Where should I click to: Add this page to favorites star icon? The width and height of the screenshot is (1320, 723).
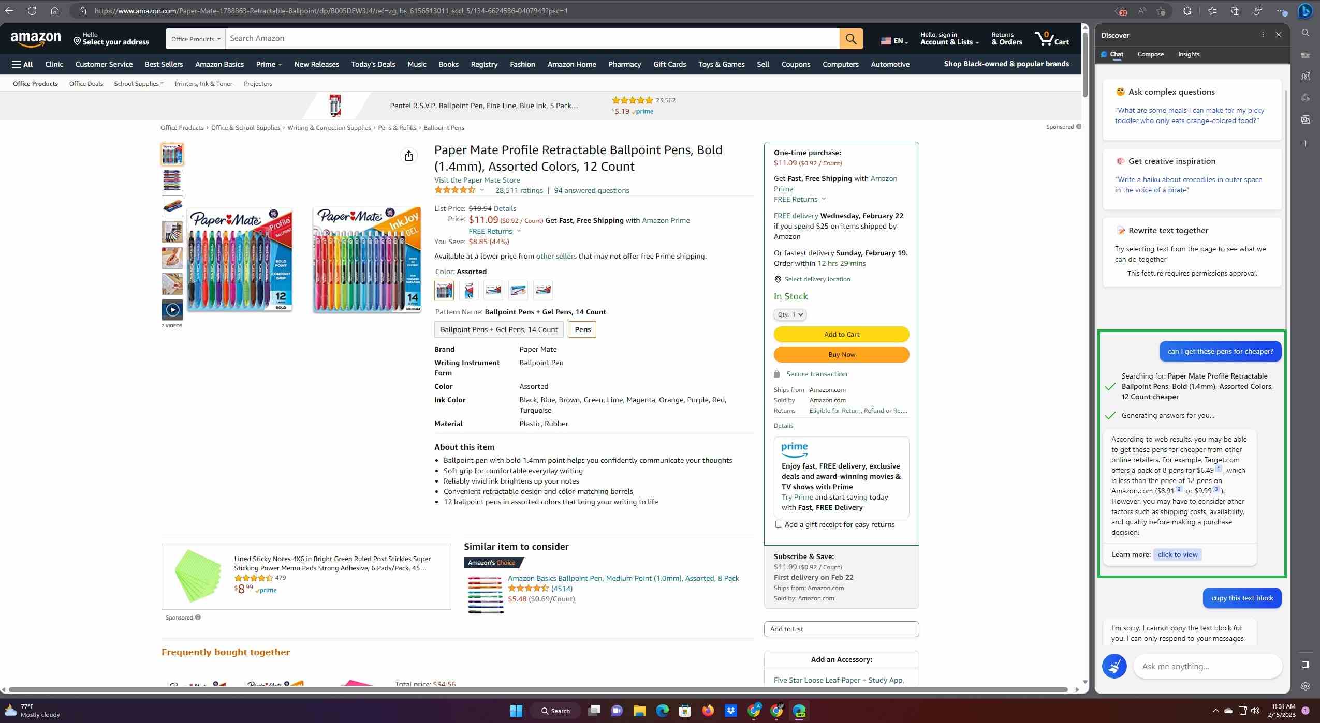click(1161, 10)
